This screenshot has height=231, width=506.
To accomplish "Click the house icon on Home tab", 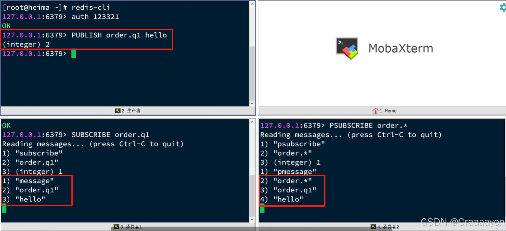I will click(375, 111).
